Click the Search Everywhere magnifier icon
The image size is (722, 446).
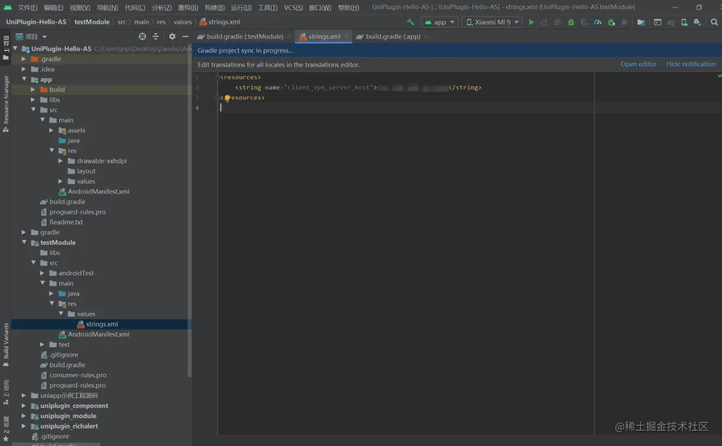pyautogui.click(x=714, y=22)
